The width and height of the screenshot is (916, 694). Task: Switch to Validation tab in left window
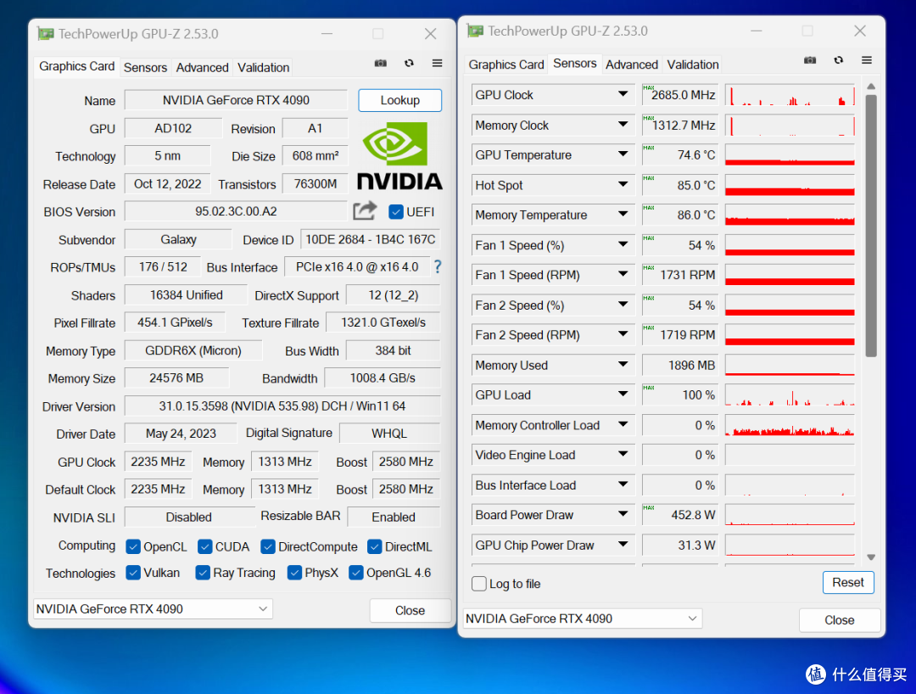click(263, 67)
